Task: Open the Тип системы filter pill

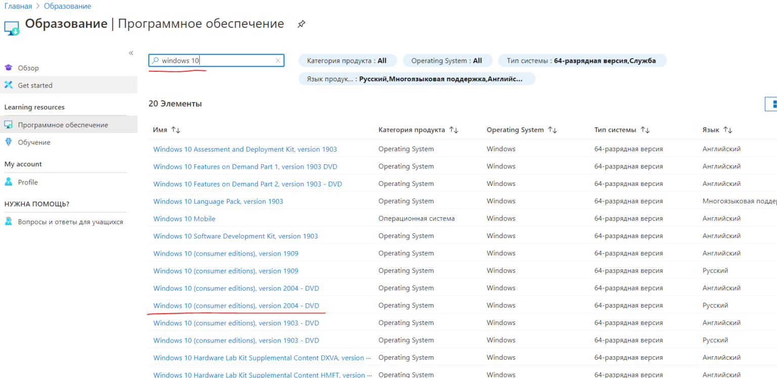Action: pyautogui.click(x=582, y=61)
